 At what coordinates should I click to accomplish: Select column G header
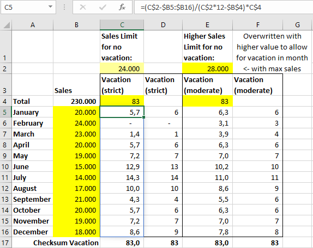[298, 25]
